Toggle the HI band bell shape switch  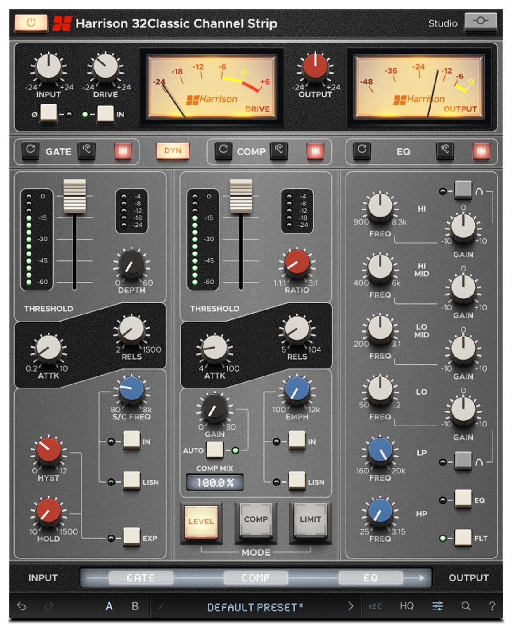point(463,190)
